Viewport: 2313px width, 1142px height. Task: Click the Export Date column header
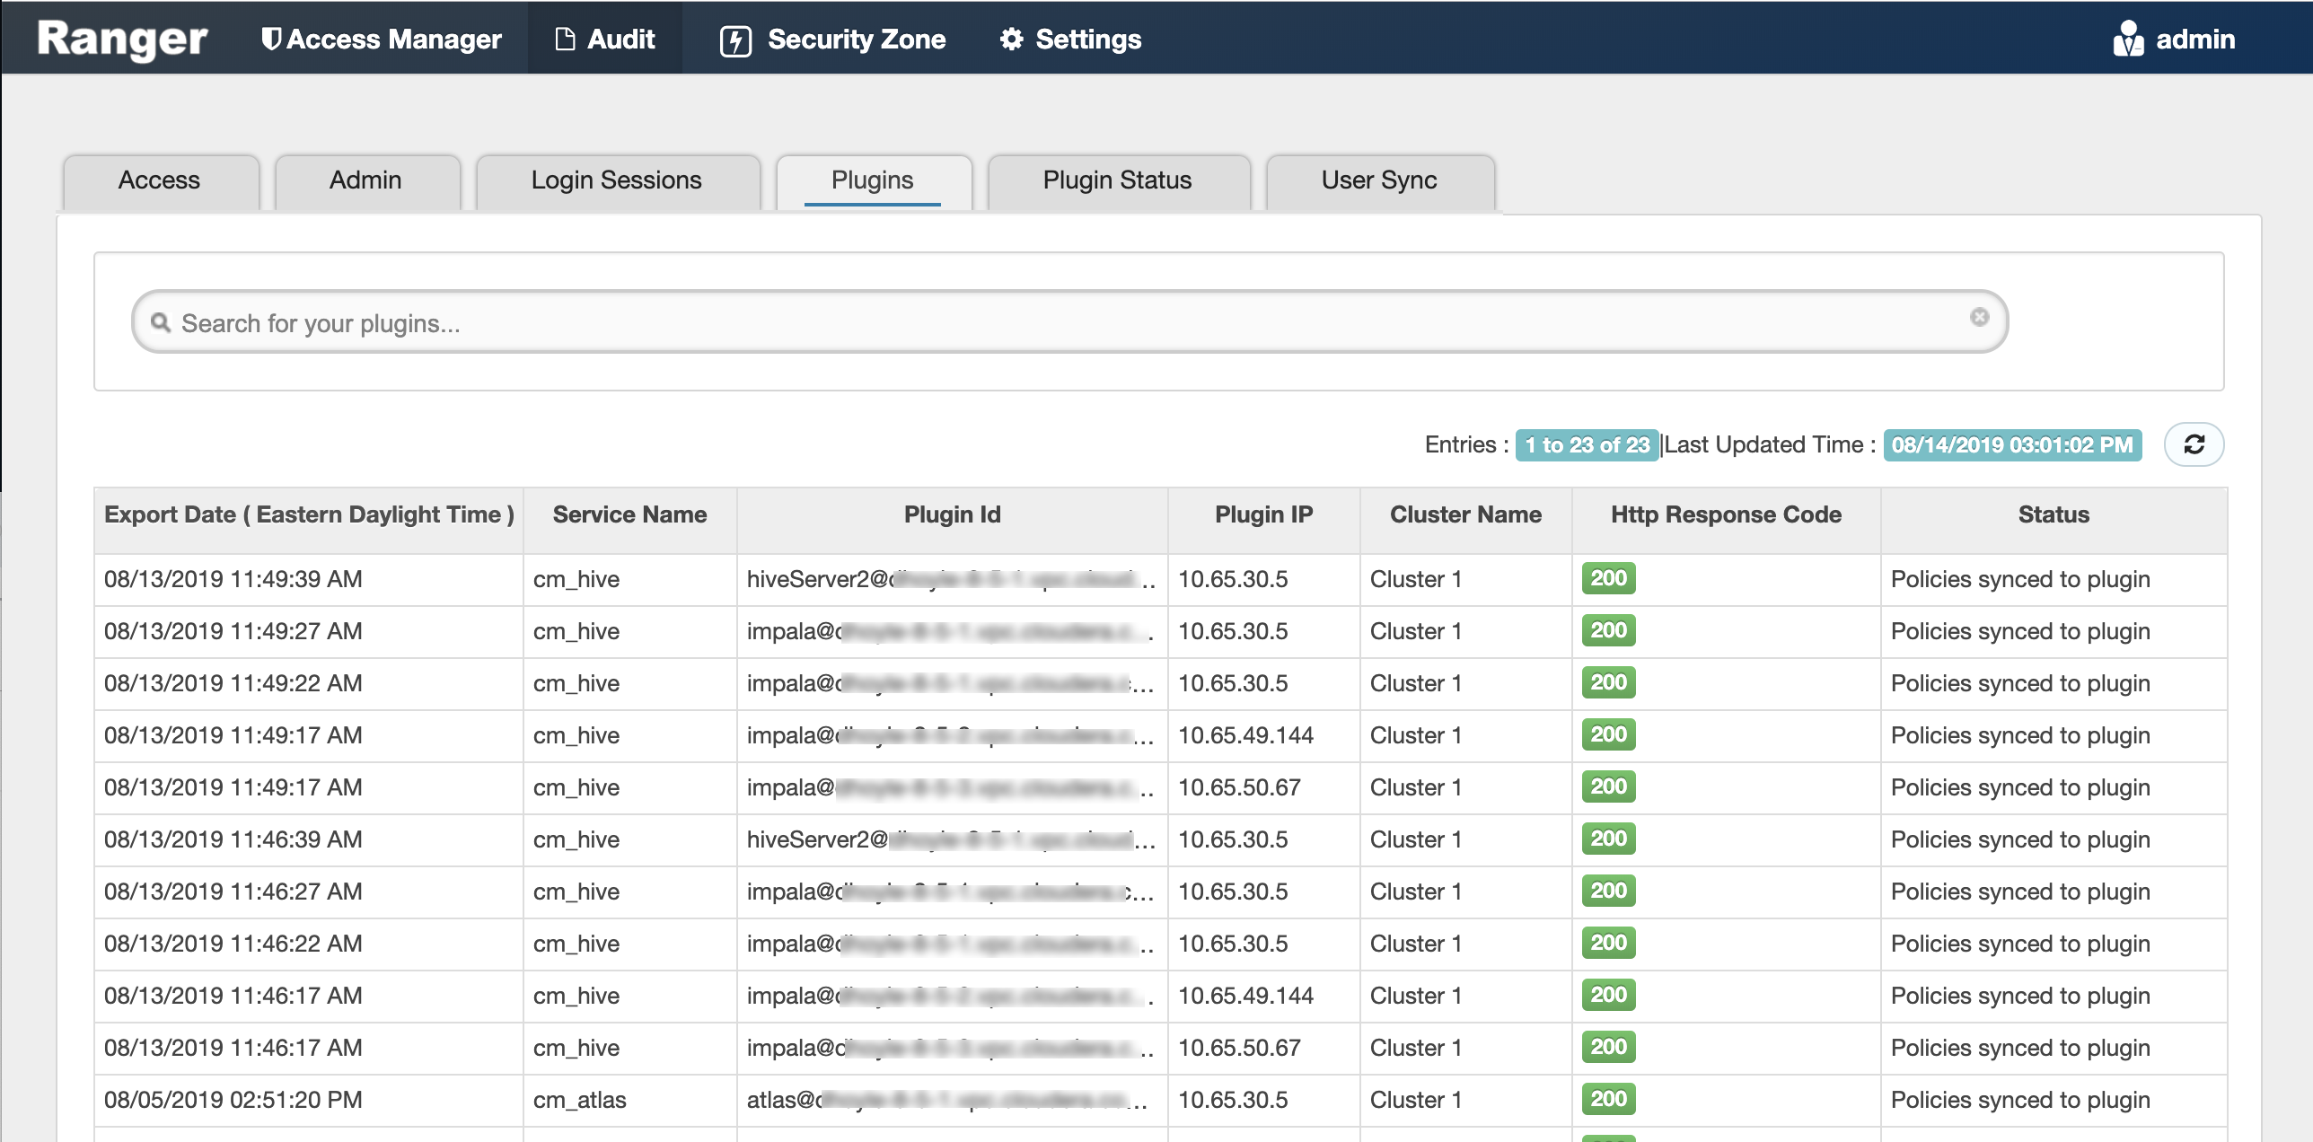click(308, 514)
